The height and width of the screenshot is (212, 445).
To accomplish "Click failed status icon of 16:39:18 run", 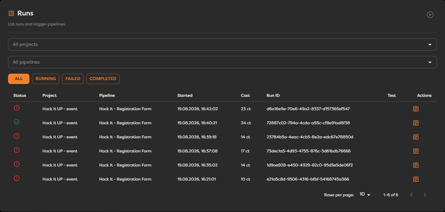I will coord(17,136).
